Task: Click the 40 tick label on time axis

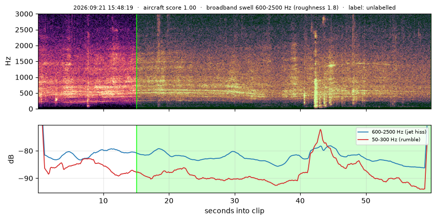Action: coord(300,200)
